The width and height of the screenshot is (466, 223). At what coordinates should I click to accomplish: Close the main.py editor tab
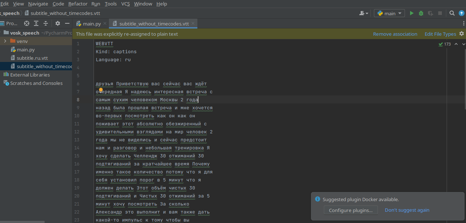click(105, 24)
